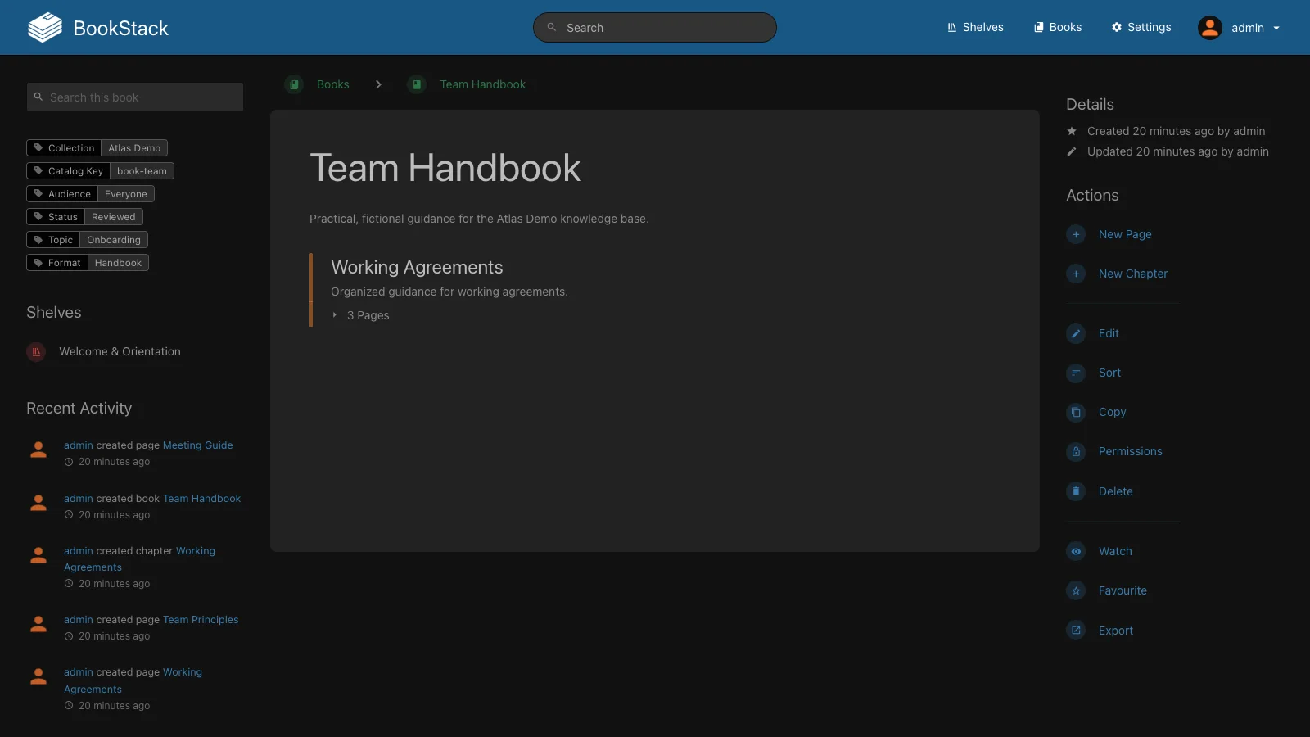
Task: Click the Books breadcrumb text
Action: [x=332, y=84]
